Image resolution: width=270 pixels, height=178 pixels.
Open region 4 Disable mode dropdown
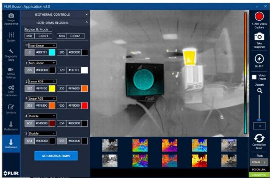pos(42,116)
